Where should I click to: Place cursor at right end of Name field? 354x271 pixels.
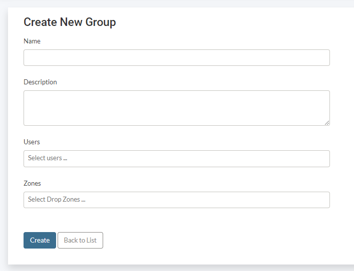point(323,58)
